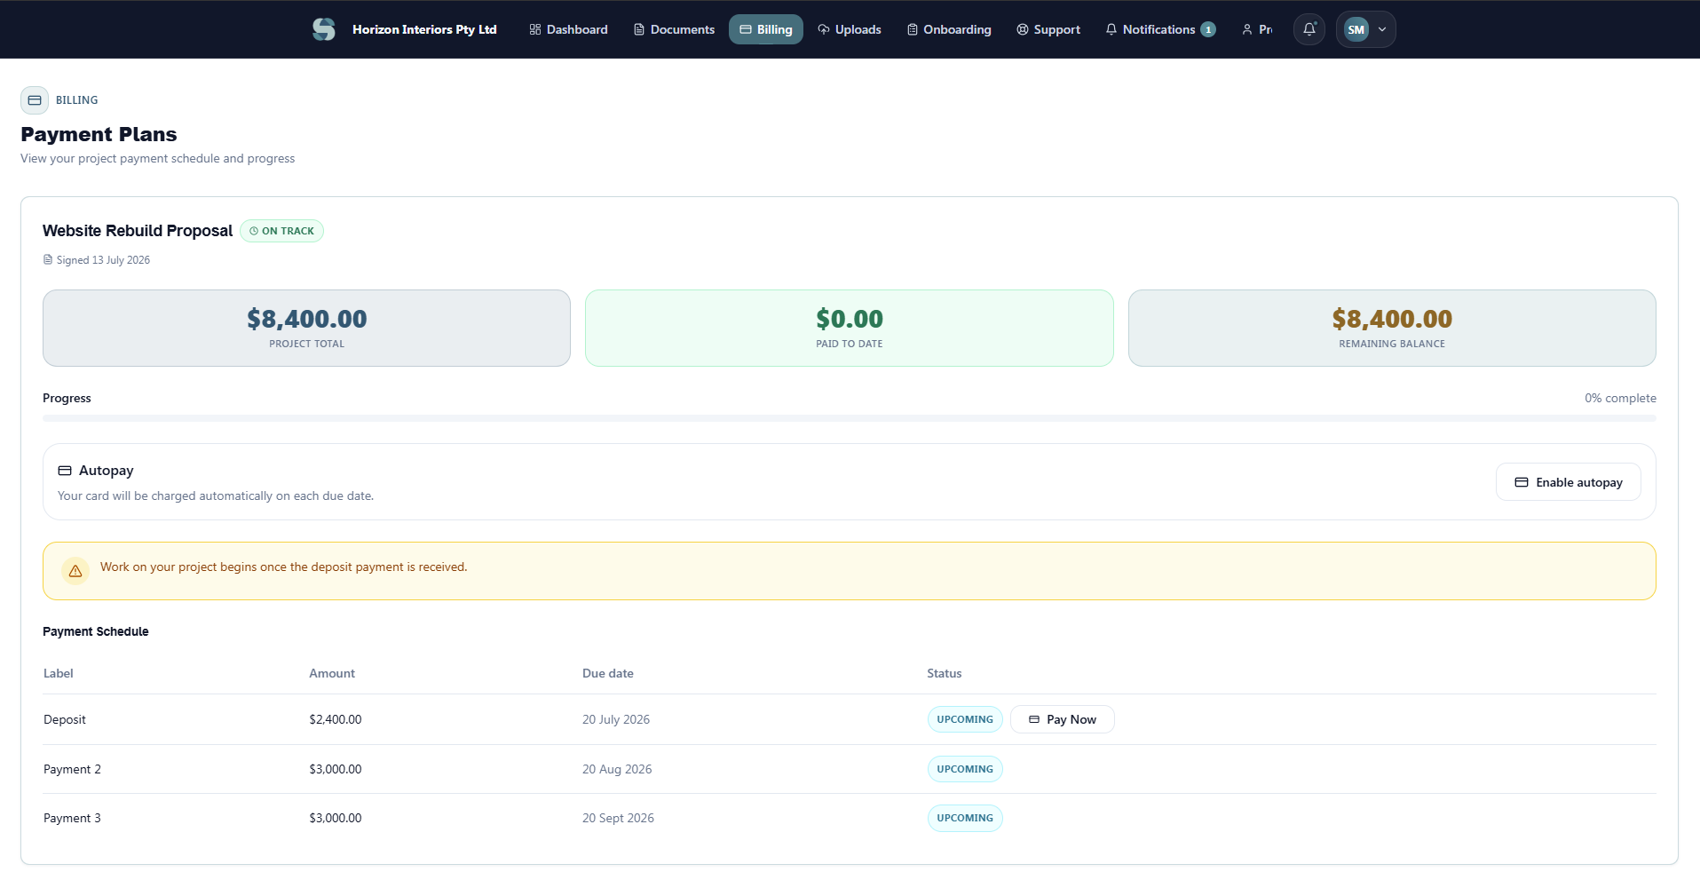This screenshot has width=1700, height=872.
Task: Click the Payment 3 row label
Action: (72, 818)
